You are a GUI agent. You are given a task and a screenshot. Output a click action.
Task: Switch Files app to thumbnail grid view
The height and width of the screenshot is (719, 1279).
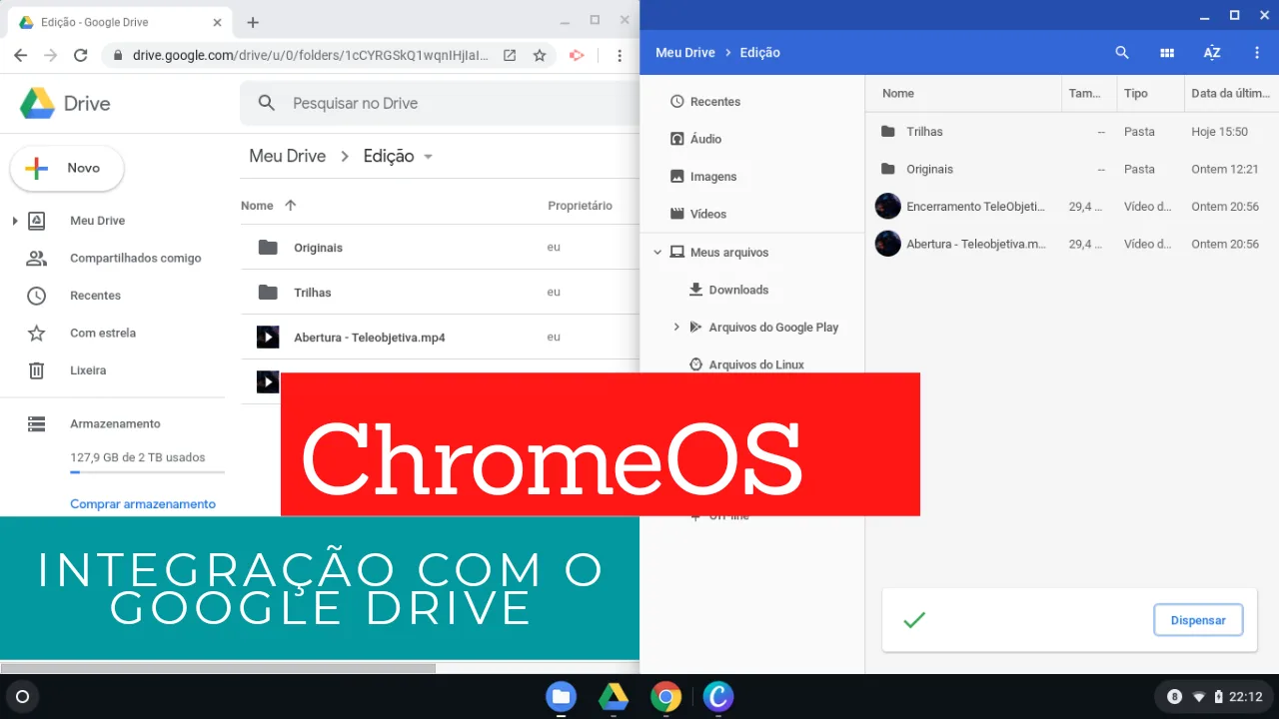[1167, 53]
